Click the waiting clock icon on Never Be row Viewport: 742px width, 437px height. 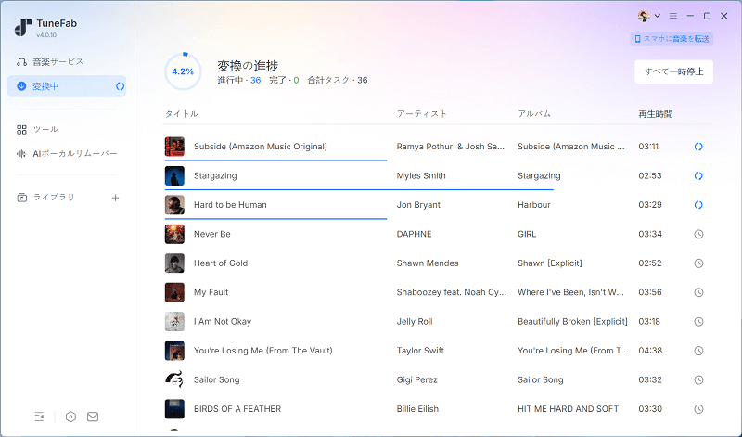698,235
